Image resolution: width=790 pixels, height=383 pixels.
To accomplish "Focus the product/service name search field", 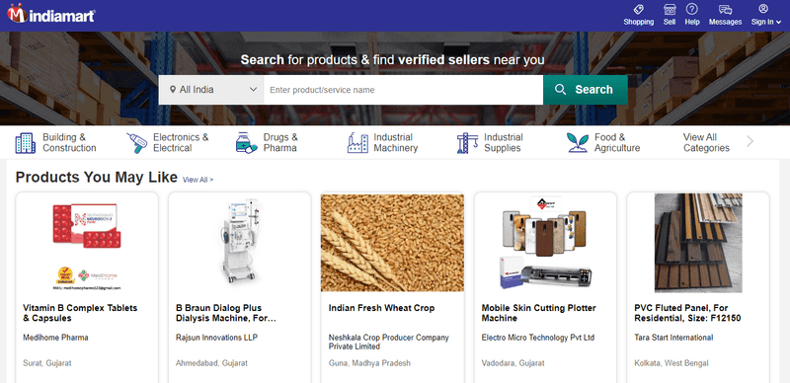I will point(403,90).
